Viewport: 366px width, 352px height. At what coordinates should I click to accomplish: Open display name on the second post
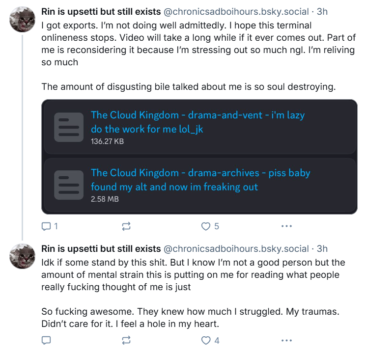click(x=101, y=249)
